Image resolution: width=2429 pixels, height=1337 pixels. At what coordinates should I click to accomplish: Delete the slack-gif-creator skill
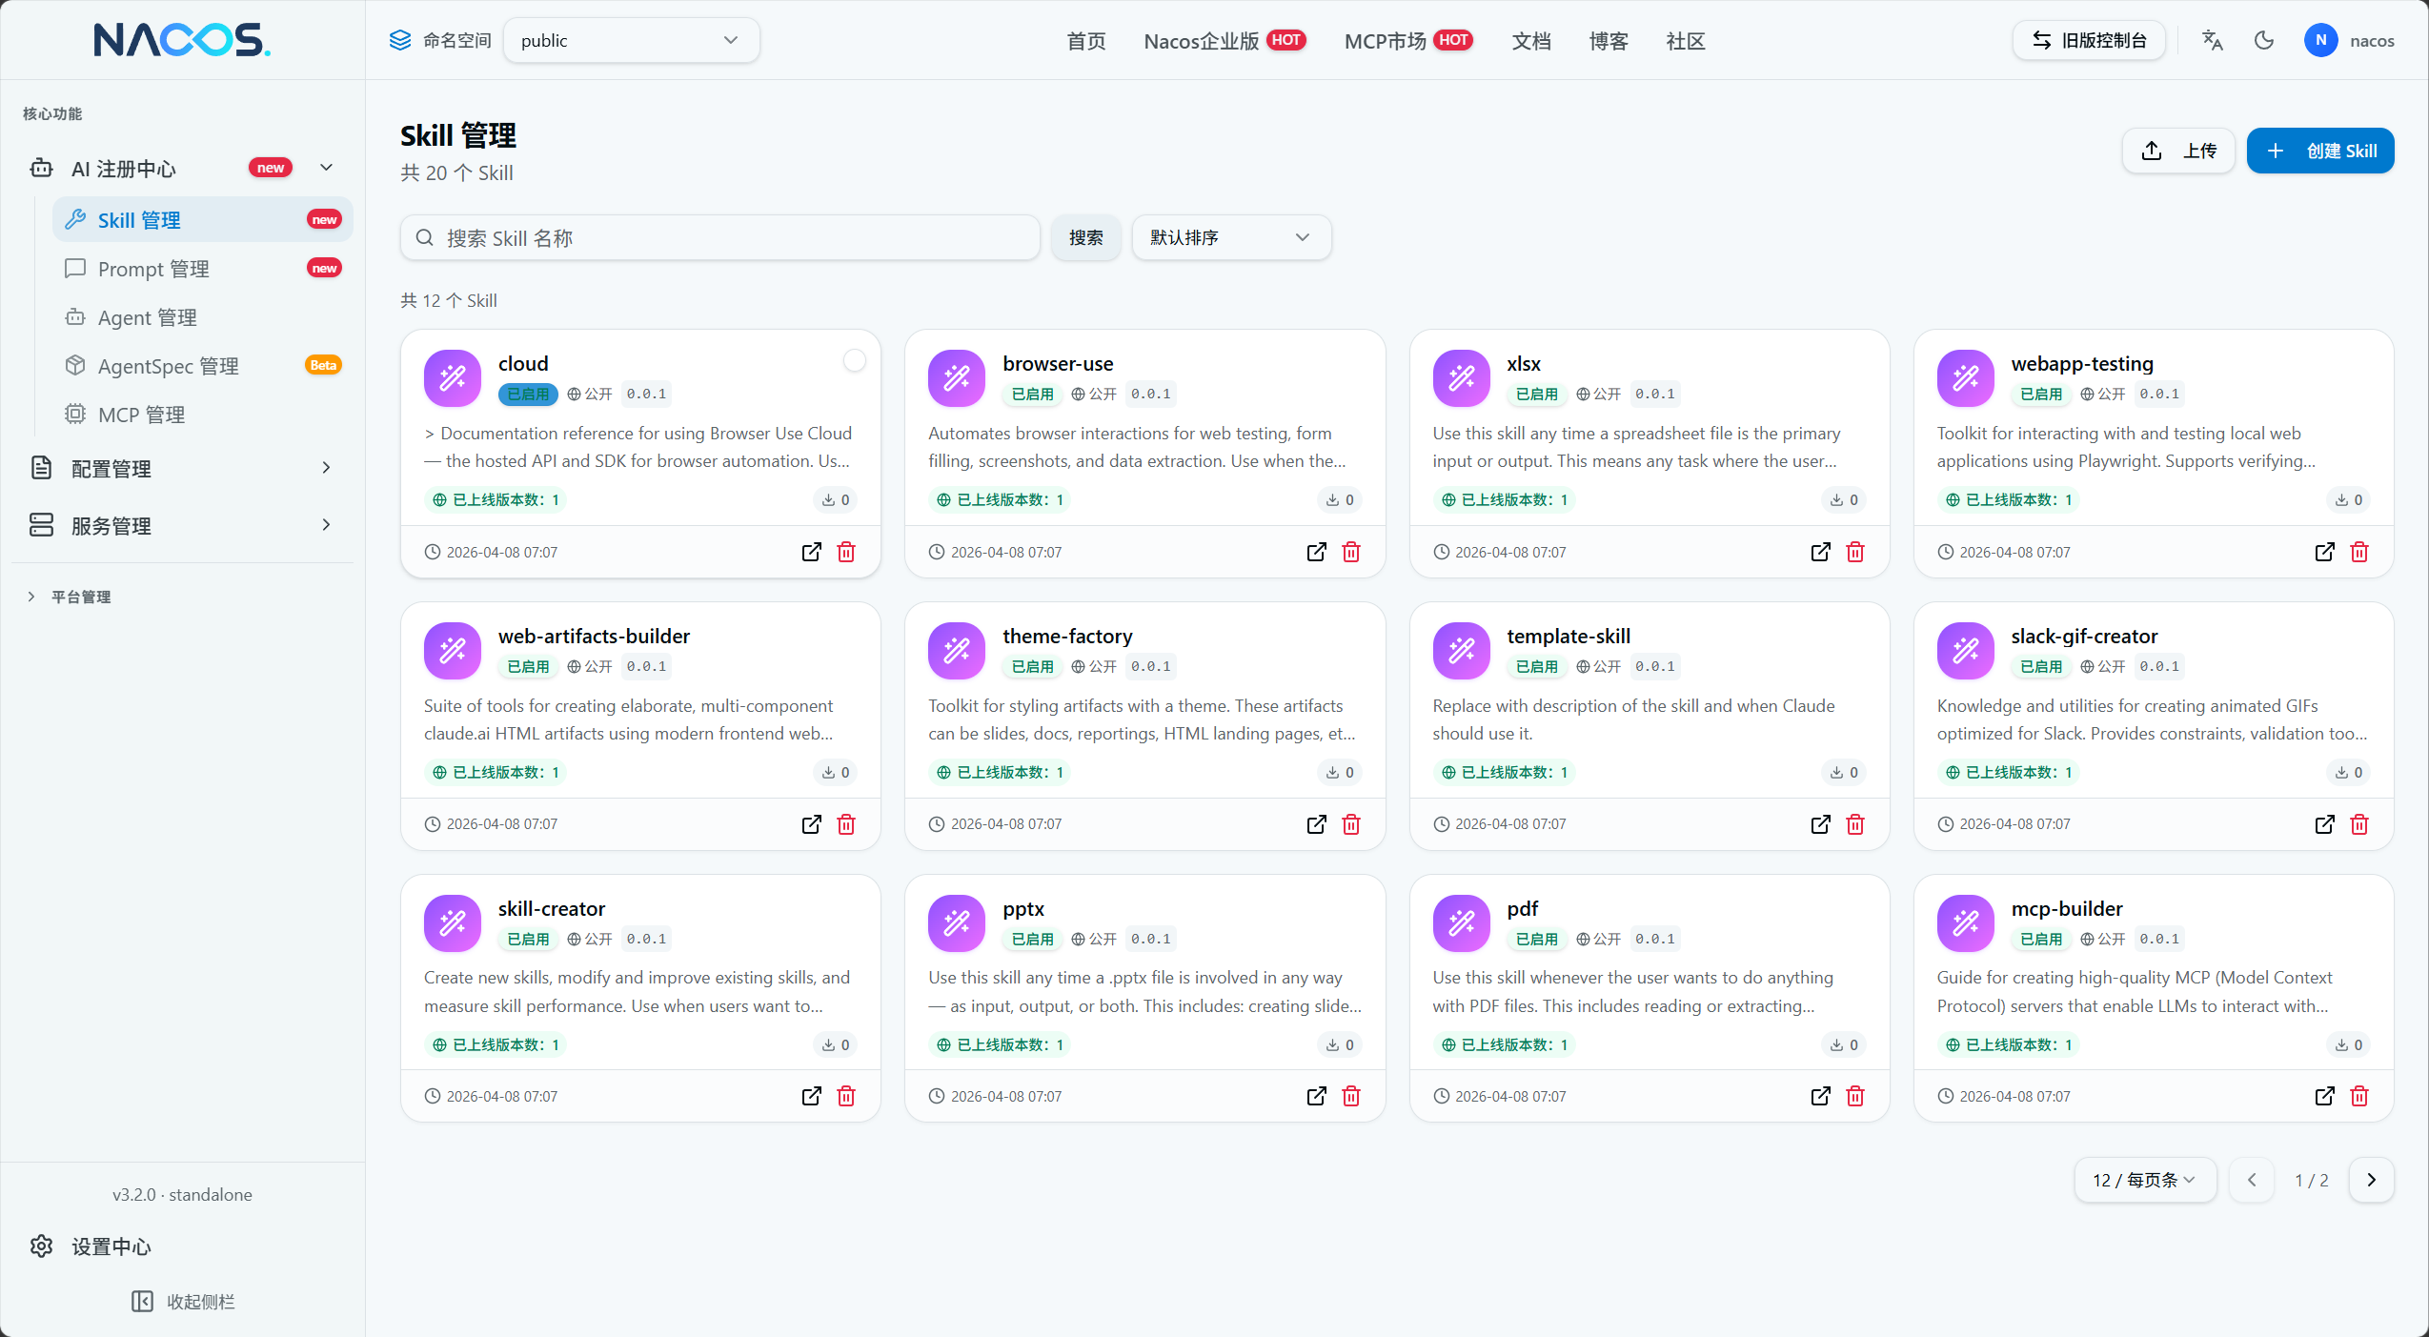pyautogui.click(x=2359, y=824)
